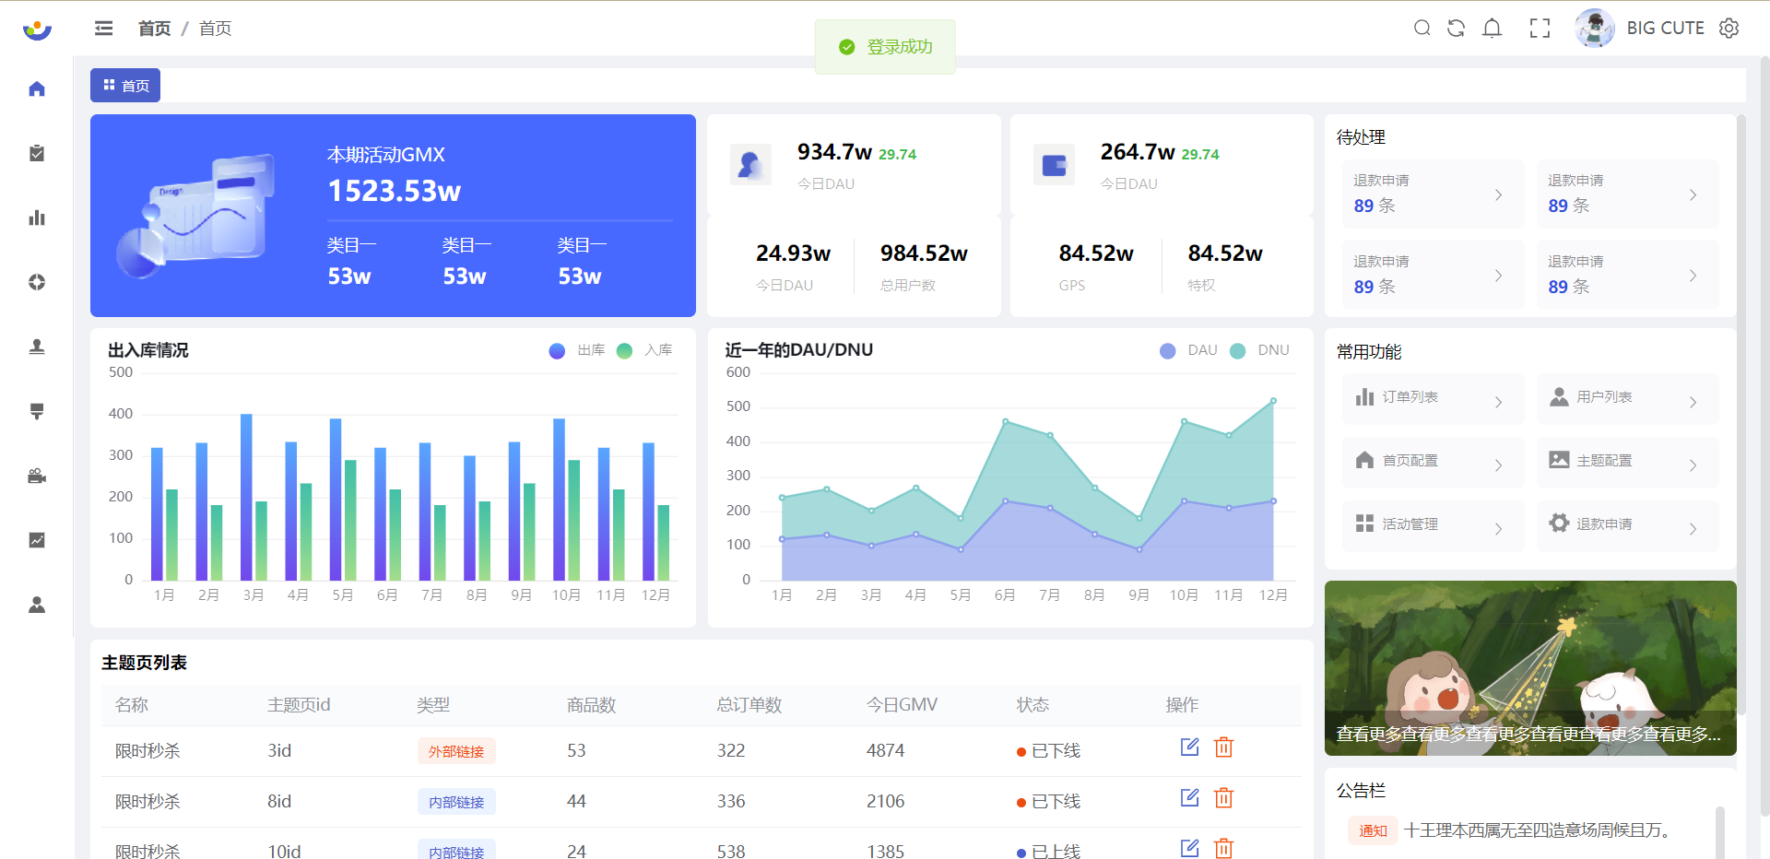Click the search icon in header
This screenshot has height=859, width=1770.
click(1422, 29)
